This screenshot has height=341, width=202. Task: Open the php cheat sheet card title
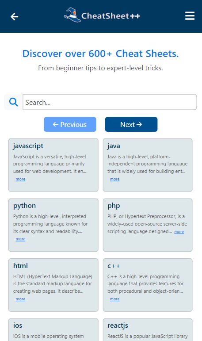coord(114,206)
